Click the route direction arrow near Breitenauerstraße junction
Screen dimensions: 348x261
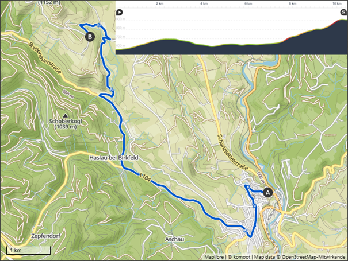tap(112, 89)
